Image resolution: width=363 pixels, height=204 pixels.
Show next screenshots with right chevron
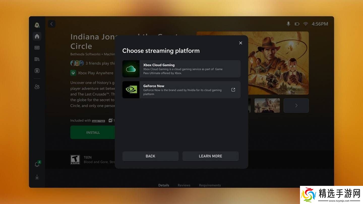[296, 106]
